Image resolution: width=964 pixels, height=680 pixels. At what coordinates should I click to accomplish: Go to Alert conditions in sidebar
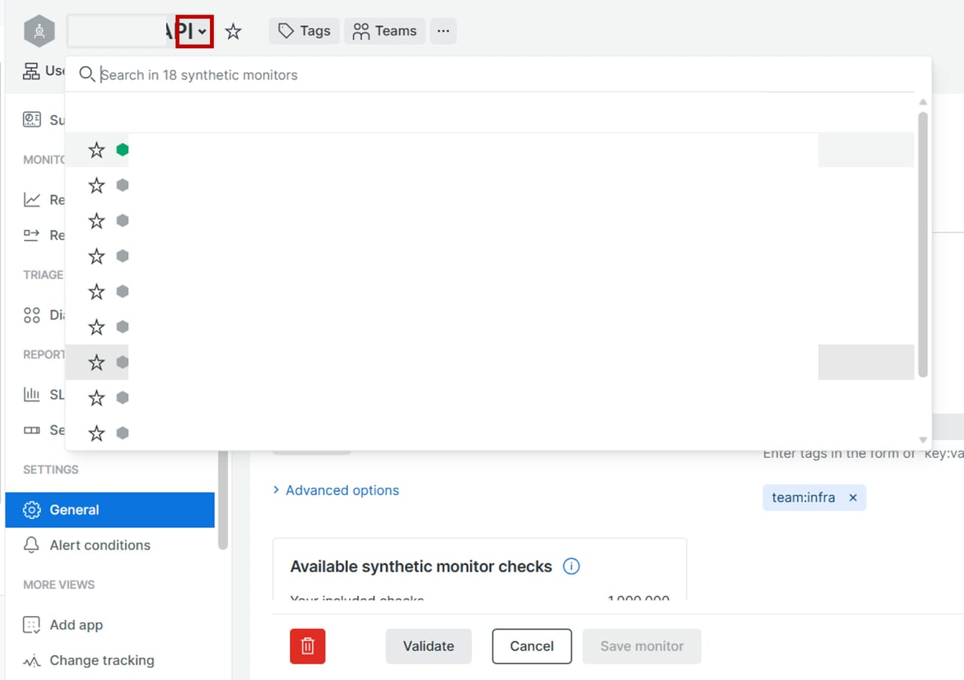[x=99, y=545]
